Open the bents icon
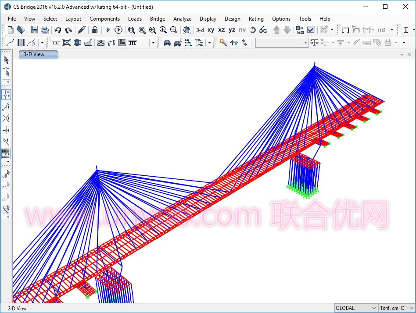Image resolution: width=416 pixels, height=313 pixels. point(133,43)
